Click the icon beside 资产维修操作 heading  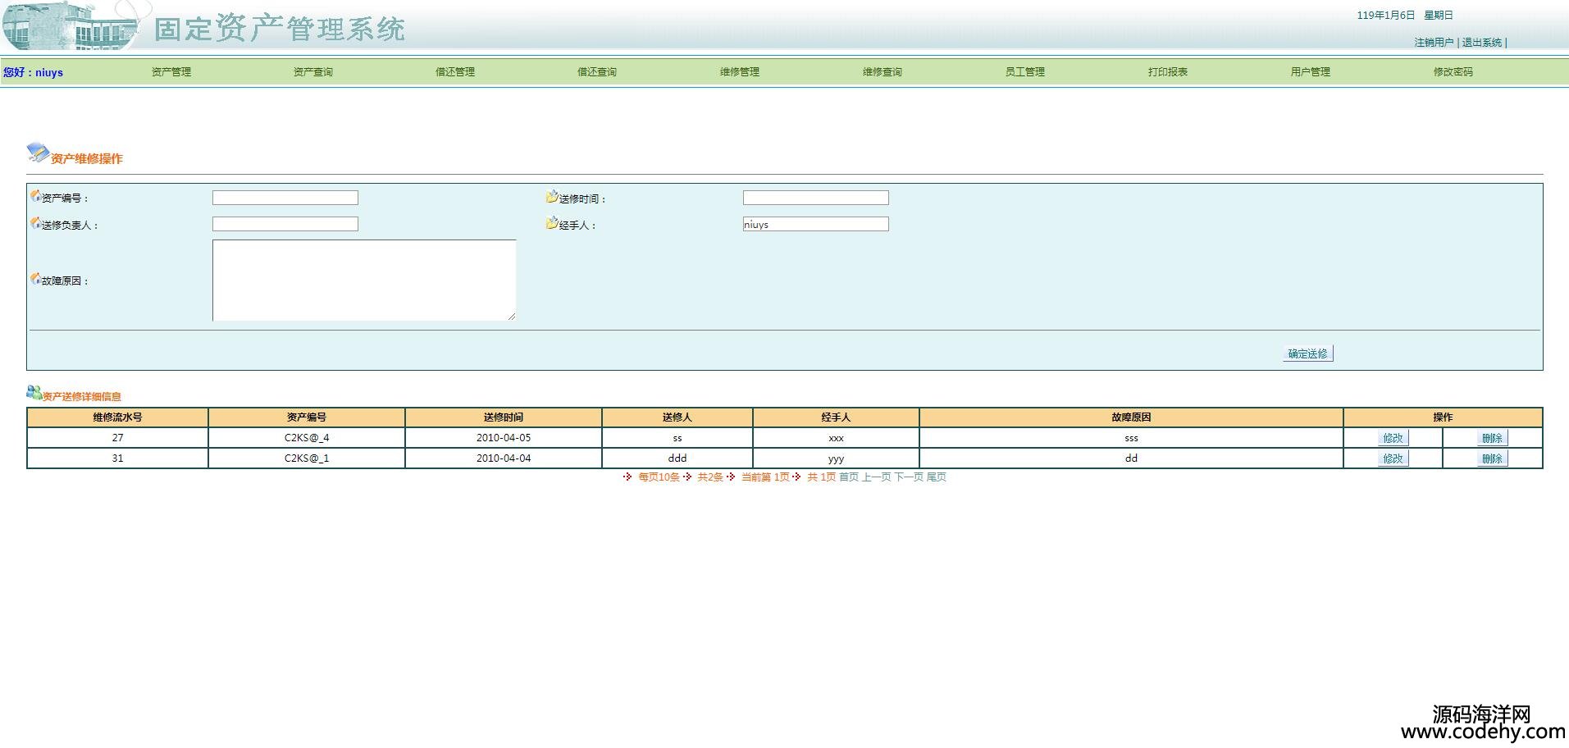[38, 153]
